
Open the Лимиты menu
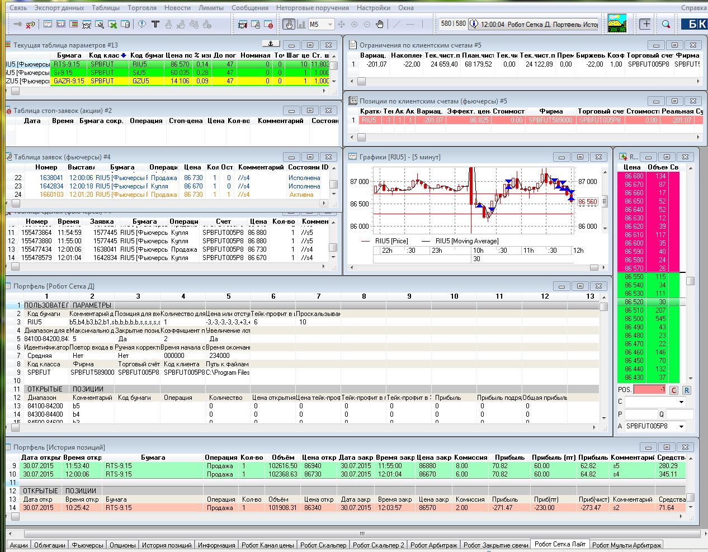point(211,8)
